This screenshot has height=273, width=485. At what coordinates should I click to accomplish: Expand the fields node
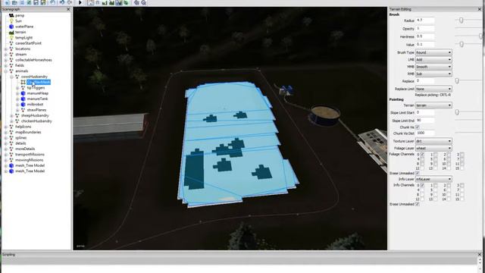coord(6,66)
